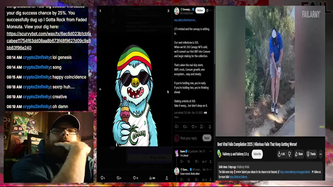The width and height of the screenshot is (333, 187).
Task: Open more options on Gunn's reply
Action: [210, 151]
